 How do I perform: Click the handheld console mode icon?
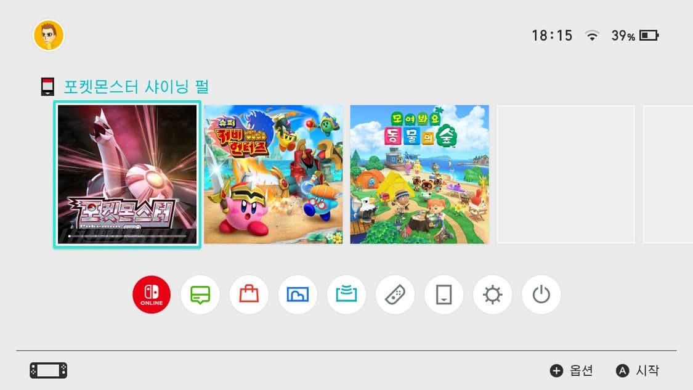49,370
